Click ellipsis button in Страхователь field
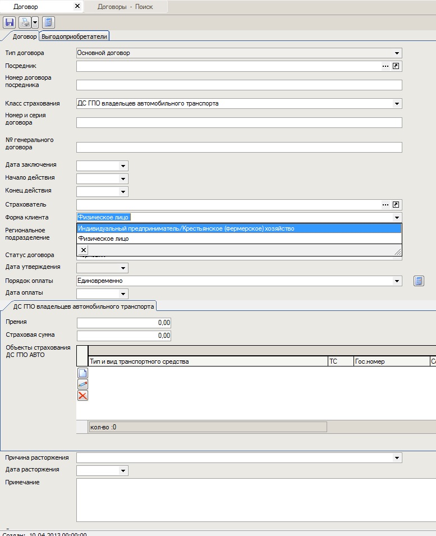Viewport: 436px width, 536px height. pyautogui.click(x=385, y=205)
